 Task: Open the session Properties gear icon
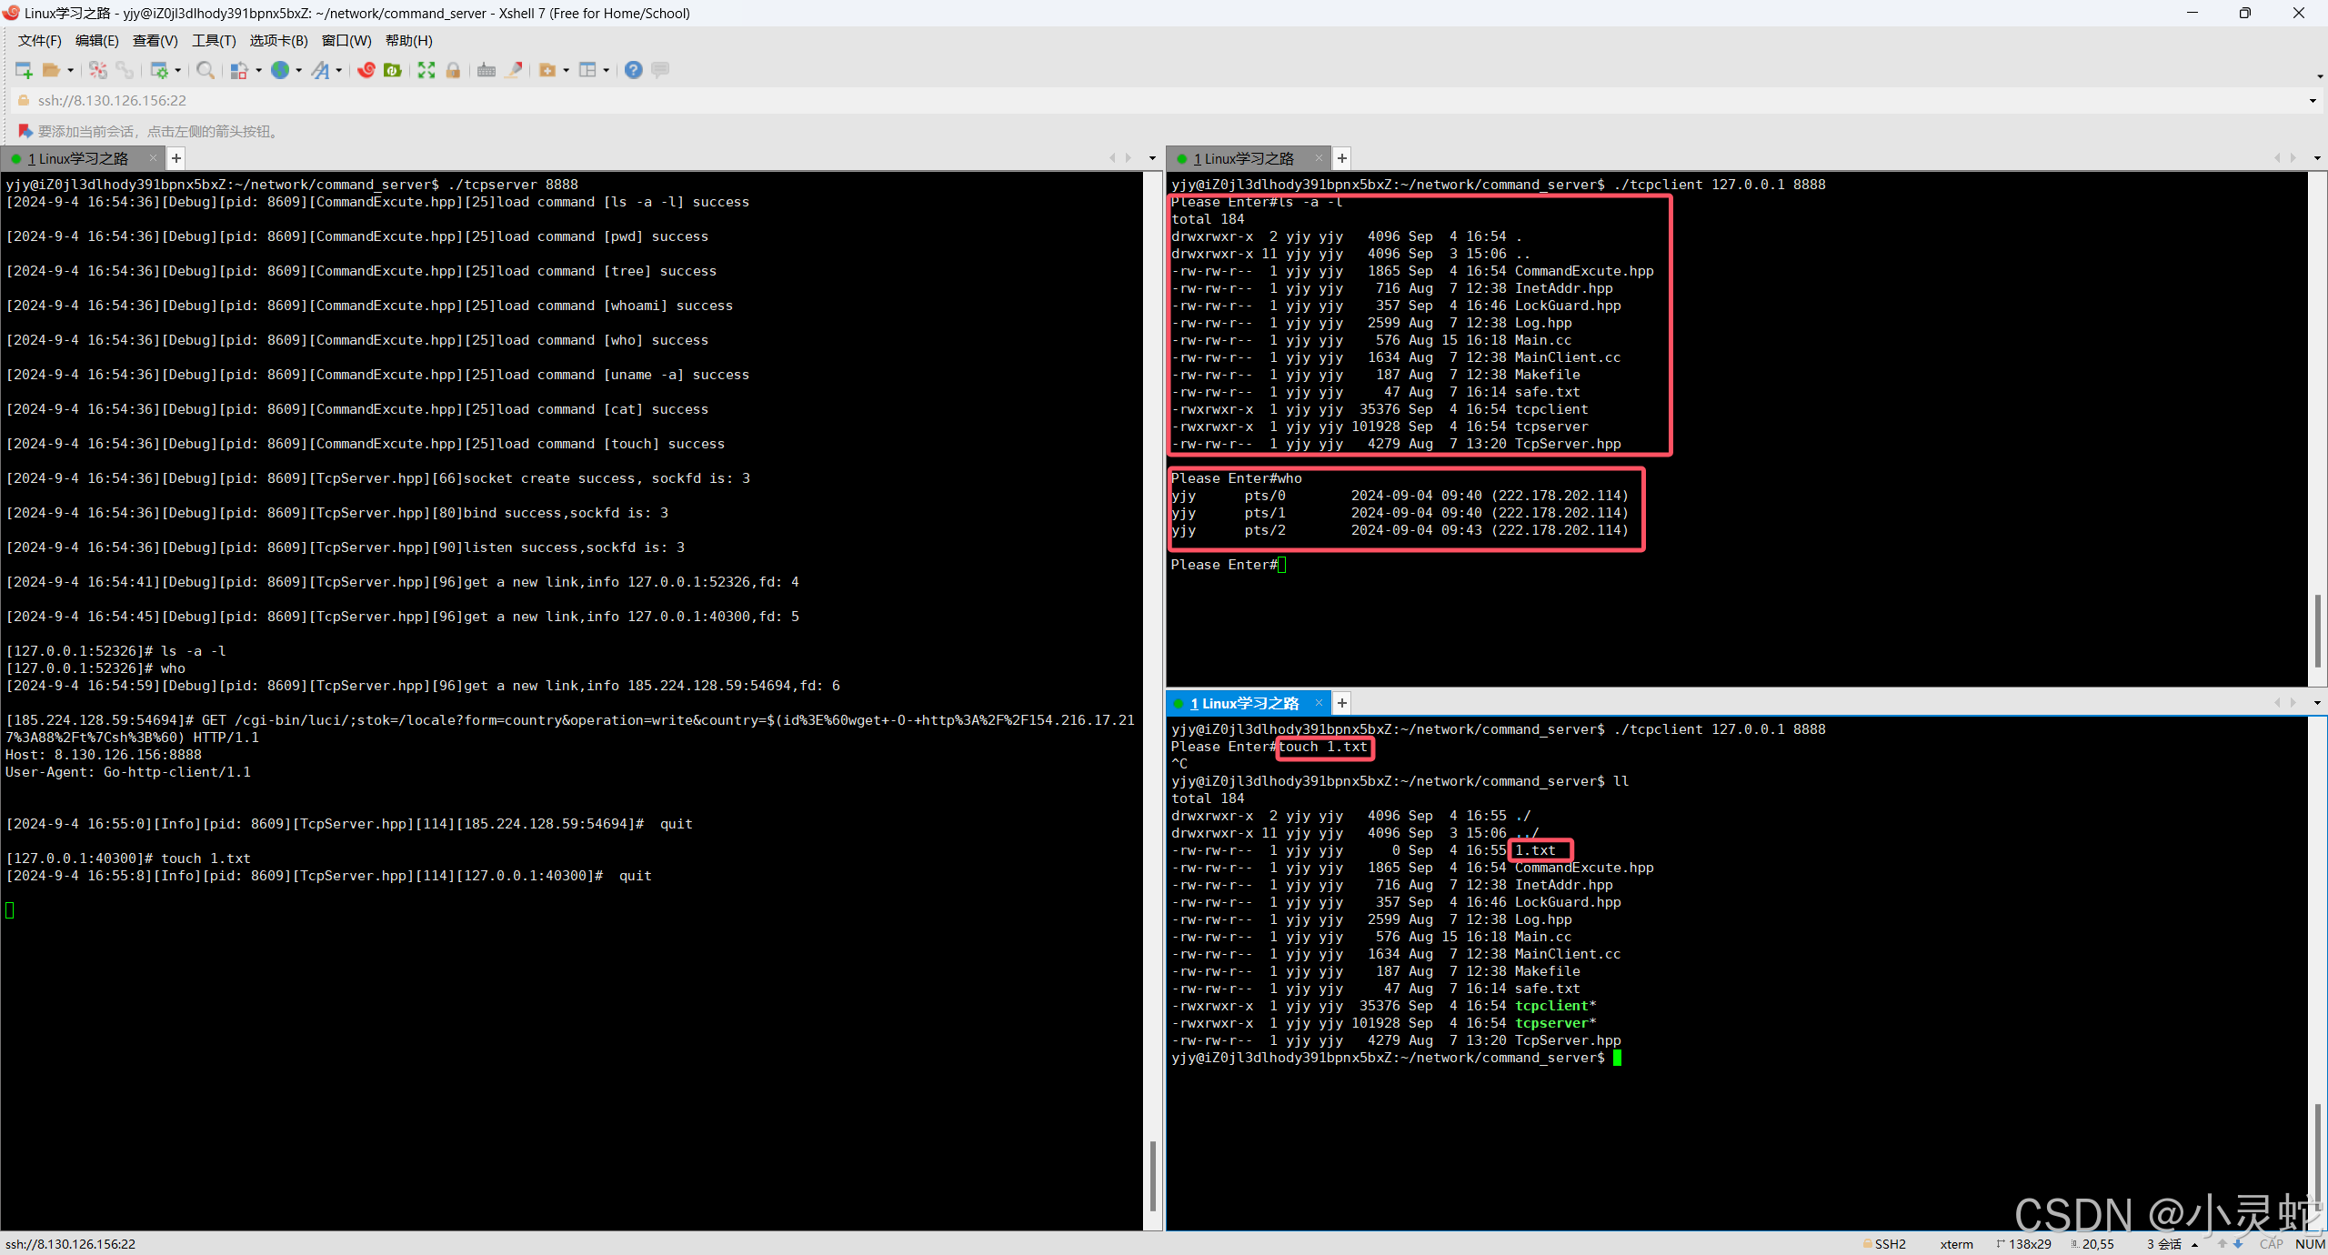pyautogui.click(x=158, y=70)
